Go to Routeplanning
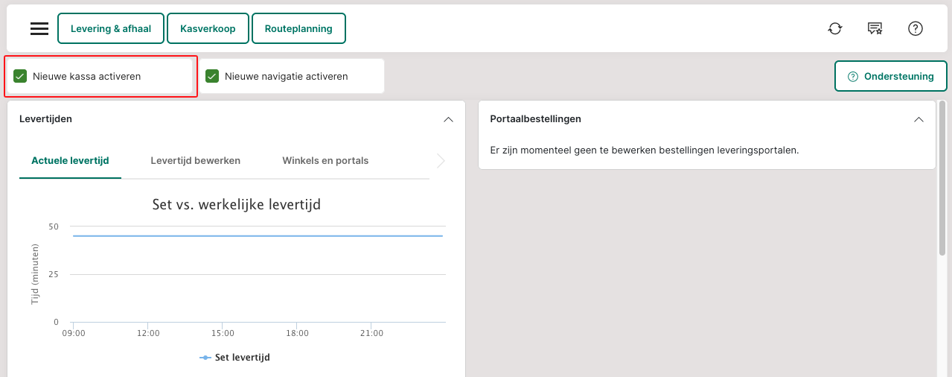 pos(298,28)
